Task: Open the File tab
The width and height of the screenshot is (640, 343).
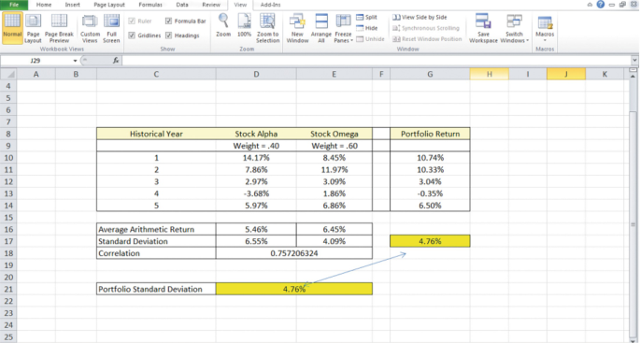Action: point(14,5)
